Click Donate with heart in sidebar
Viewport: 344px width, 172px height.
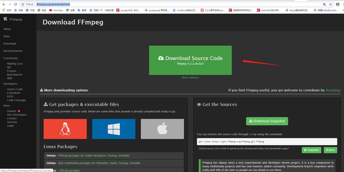point(13,111)
